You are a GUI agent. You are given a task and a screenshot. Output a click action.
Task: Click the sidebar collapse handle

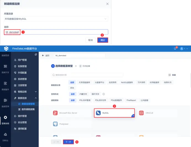coord(39,99)
